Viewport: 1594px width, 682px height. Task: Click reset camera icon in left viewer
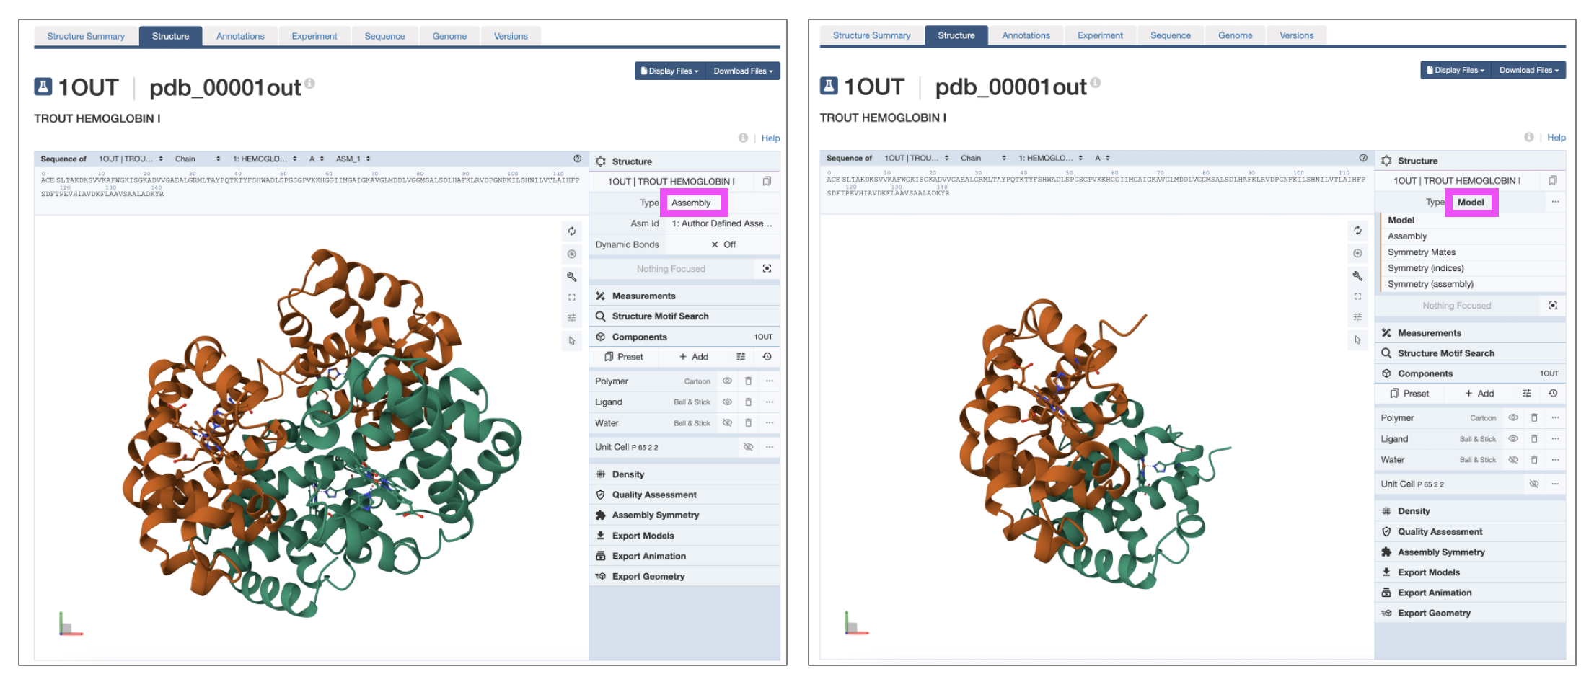tap(571, 231)
